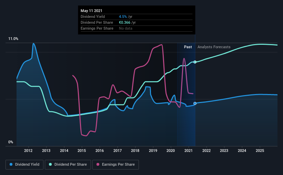Viewport: 283px width, 175px height.
Task: Click the teal Dividend Per Share legend dot
Action: pos(50,164)
